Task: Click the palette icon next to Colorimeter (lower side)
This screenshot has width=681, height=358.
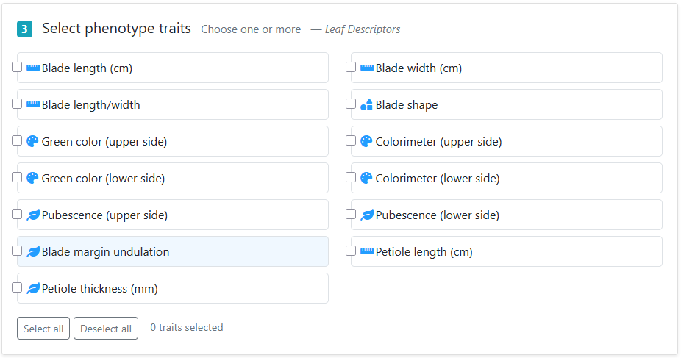Action: 366,178
